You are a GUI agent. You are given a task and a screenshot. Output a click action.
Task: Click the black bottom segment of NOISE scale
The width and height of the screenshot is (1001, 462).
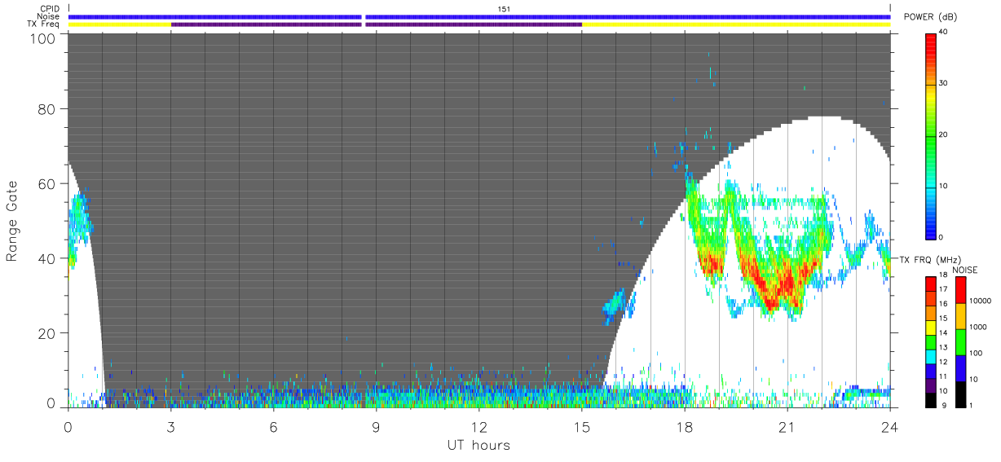(961, 394)
